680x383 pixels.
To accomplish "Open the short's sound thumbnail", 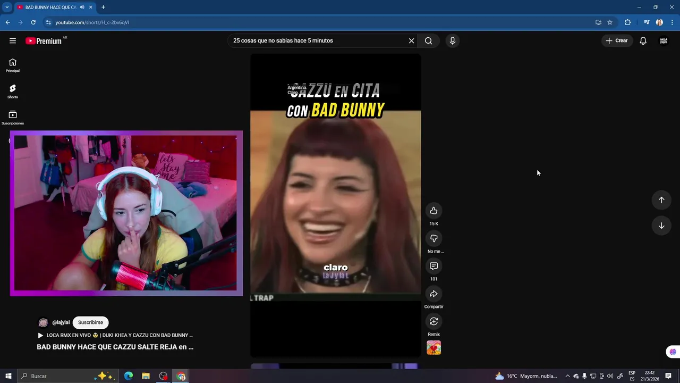I will 434,348.
